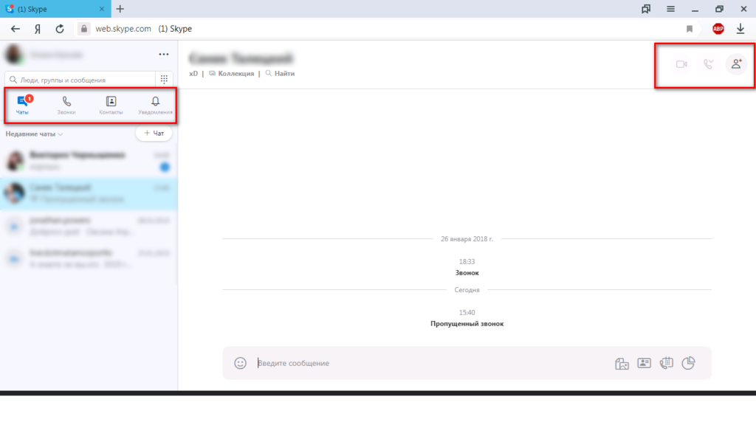Start a video call with the contact
This screenshot has width=756, height=425.
tap(681, 64)
